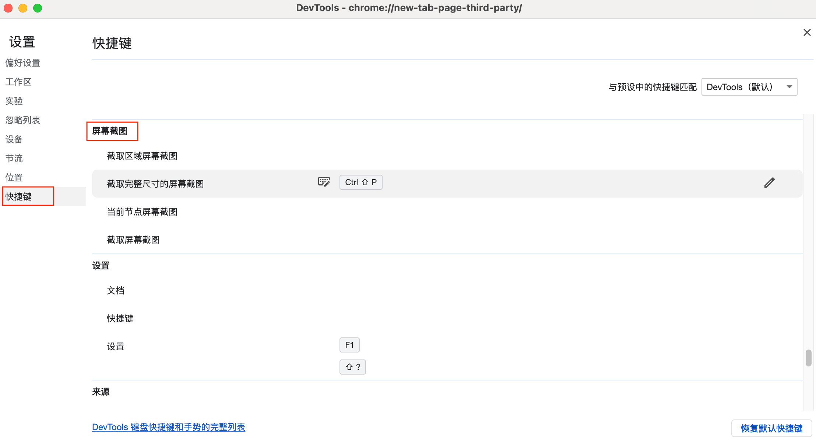
Task: Select the 当前节点屏幕截图 shortcut row
Action: pyautogui.click(x=142, y=212)
